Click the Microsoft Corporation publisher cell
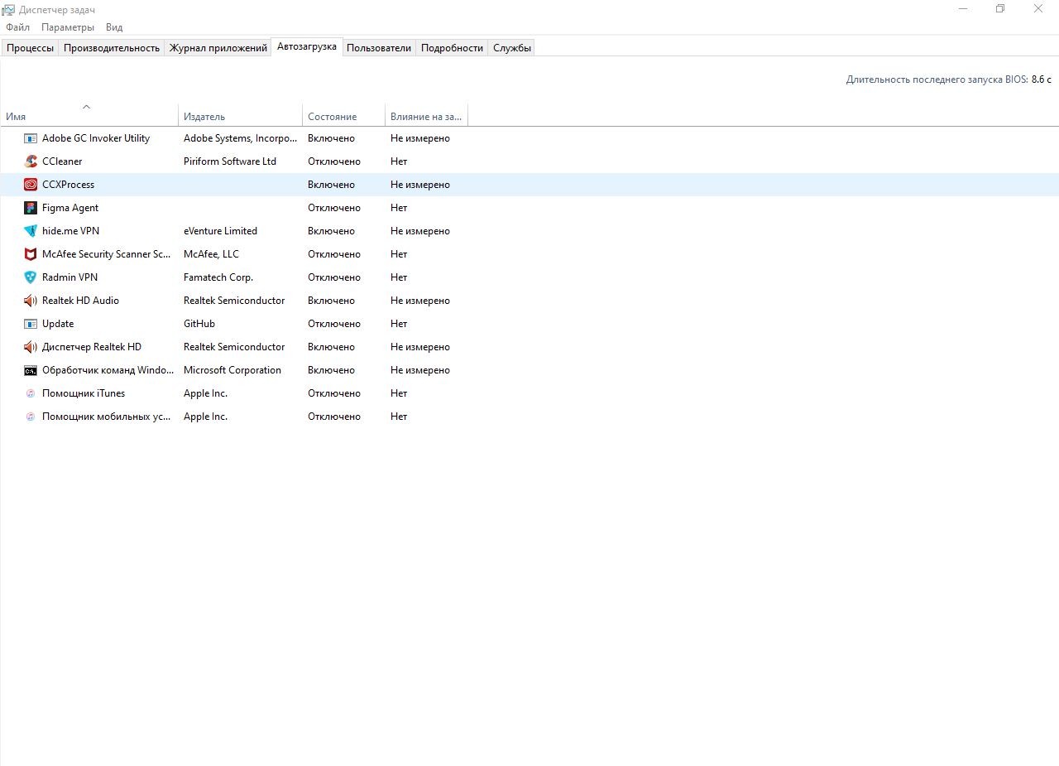This screenshot has height=766, width=1059. point(232,370)
